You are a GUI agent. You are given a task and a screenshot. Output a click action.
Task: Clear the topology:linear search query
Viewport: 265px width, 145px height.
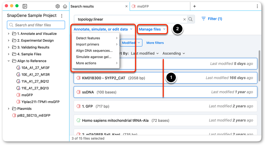(184, 19)
